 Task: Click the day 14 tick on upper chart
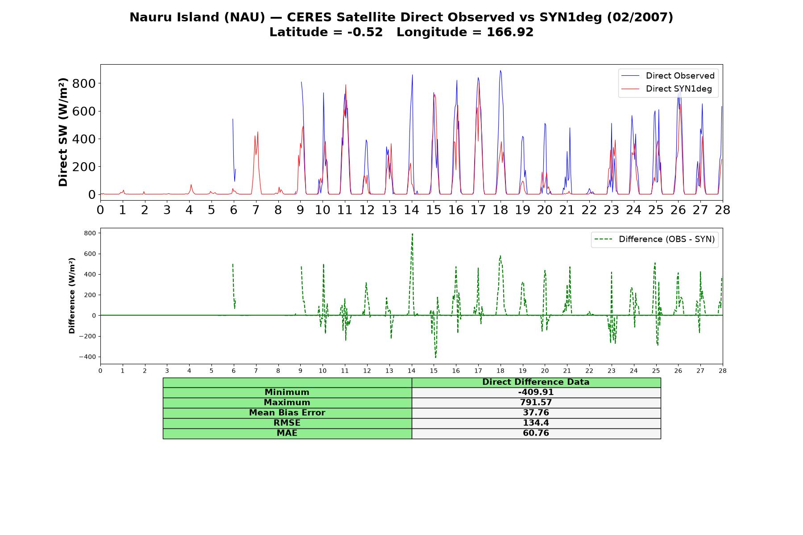click(411, 210)
